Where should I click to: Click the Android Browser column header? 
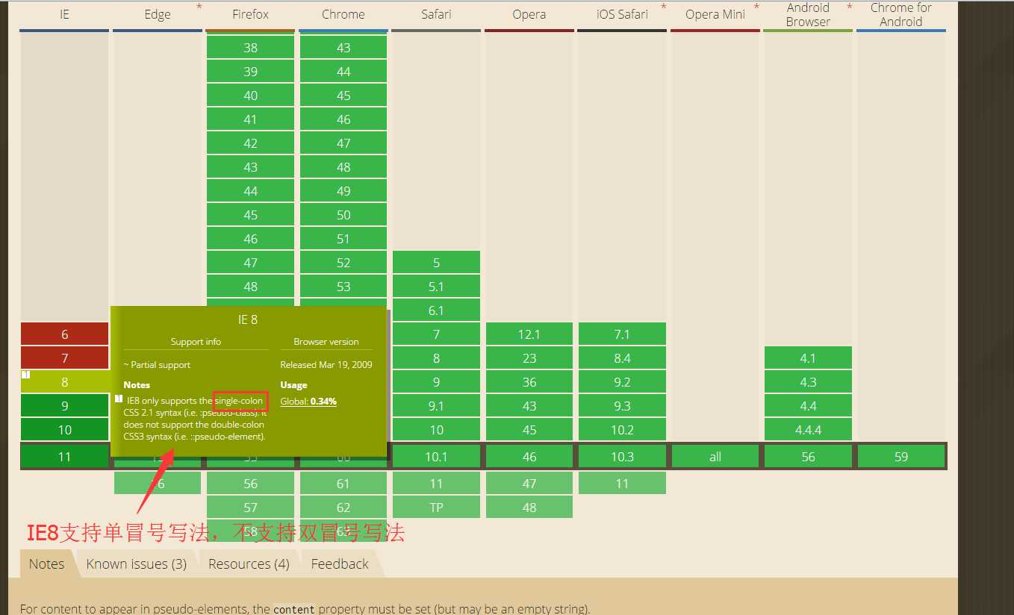(x=808, y=14)
